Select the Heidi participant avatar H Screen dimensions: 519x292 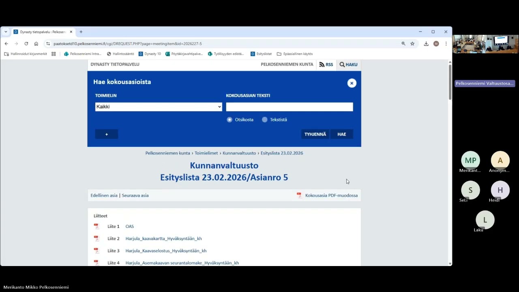pyautogui.click(x=500, y=190)
